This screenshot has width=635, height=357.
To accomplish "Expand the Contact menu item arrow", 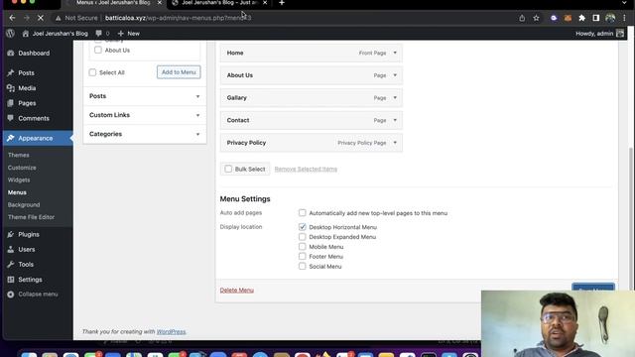I will click(395, 120).
